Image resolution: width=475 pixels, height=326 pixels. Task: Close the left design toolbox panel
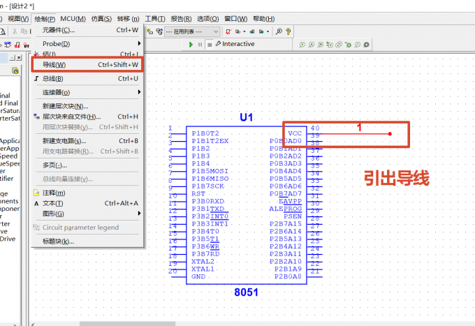coord(19,57)
